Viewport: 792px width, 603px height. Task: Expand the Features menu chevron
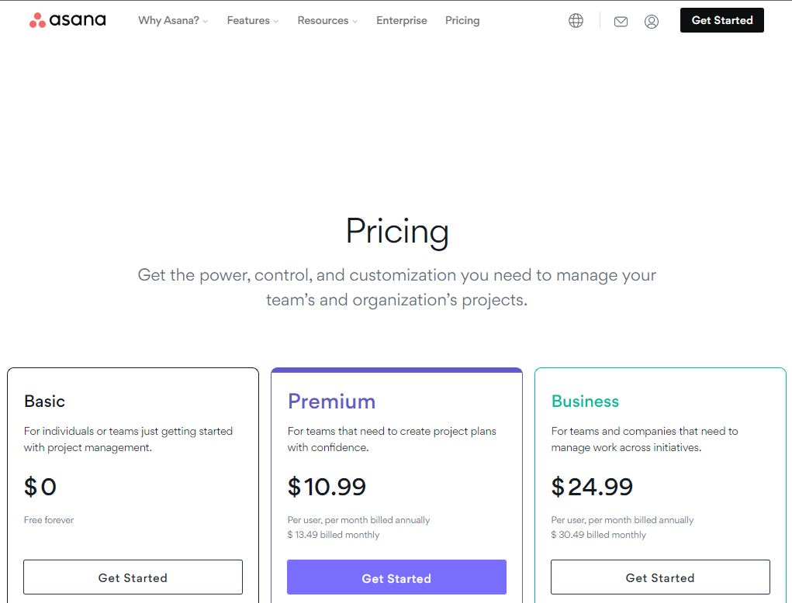click(276, 21)
